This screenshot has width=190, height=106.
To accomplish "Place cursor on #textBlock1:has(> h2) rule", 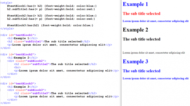I will [x=52, y=6].
